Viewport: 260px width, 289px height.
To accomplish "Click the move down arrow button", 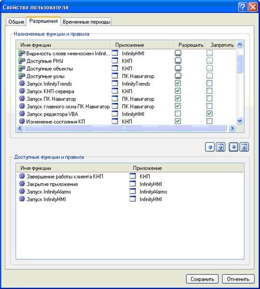I will click(233, 147).
